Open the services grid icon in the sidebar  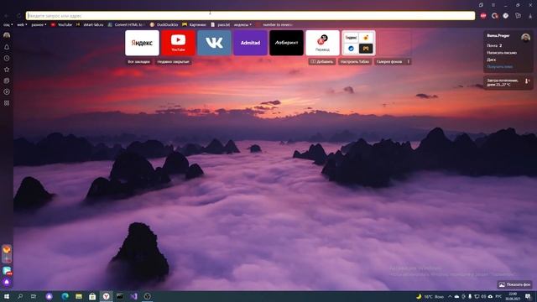(7, 103)
